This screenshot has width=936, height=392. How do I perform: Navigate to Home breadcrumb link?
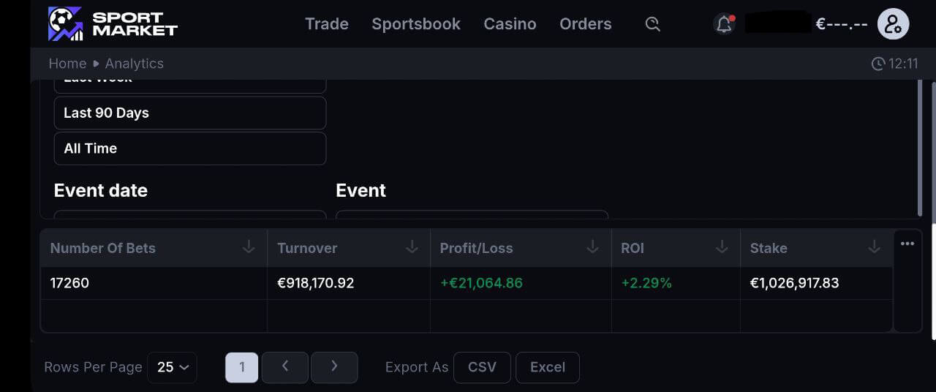67,64
